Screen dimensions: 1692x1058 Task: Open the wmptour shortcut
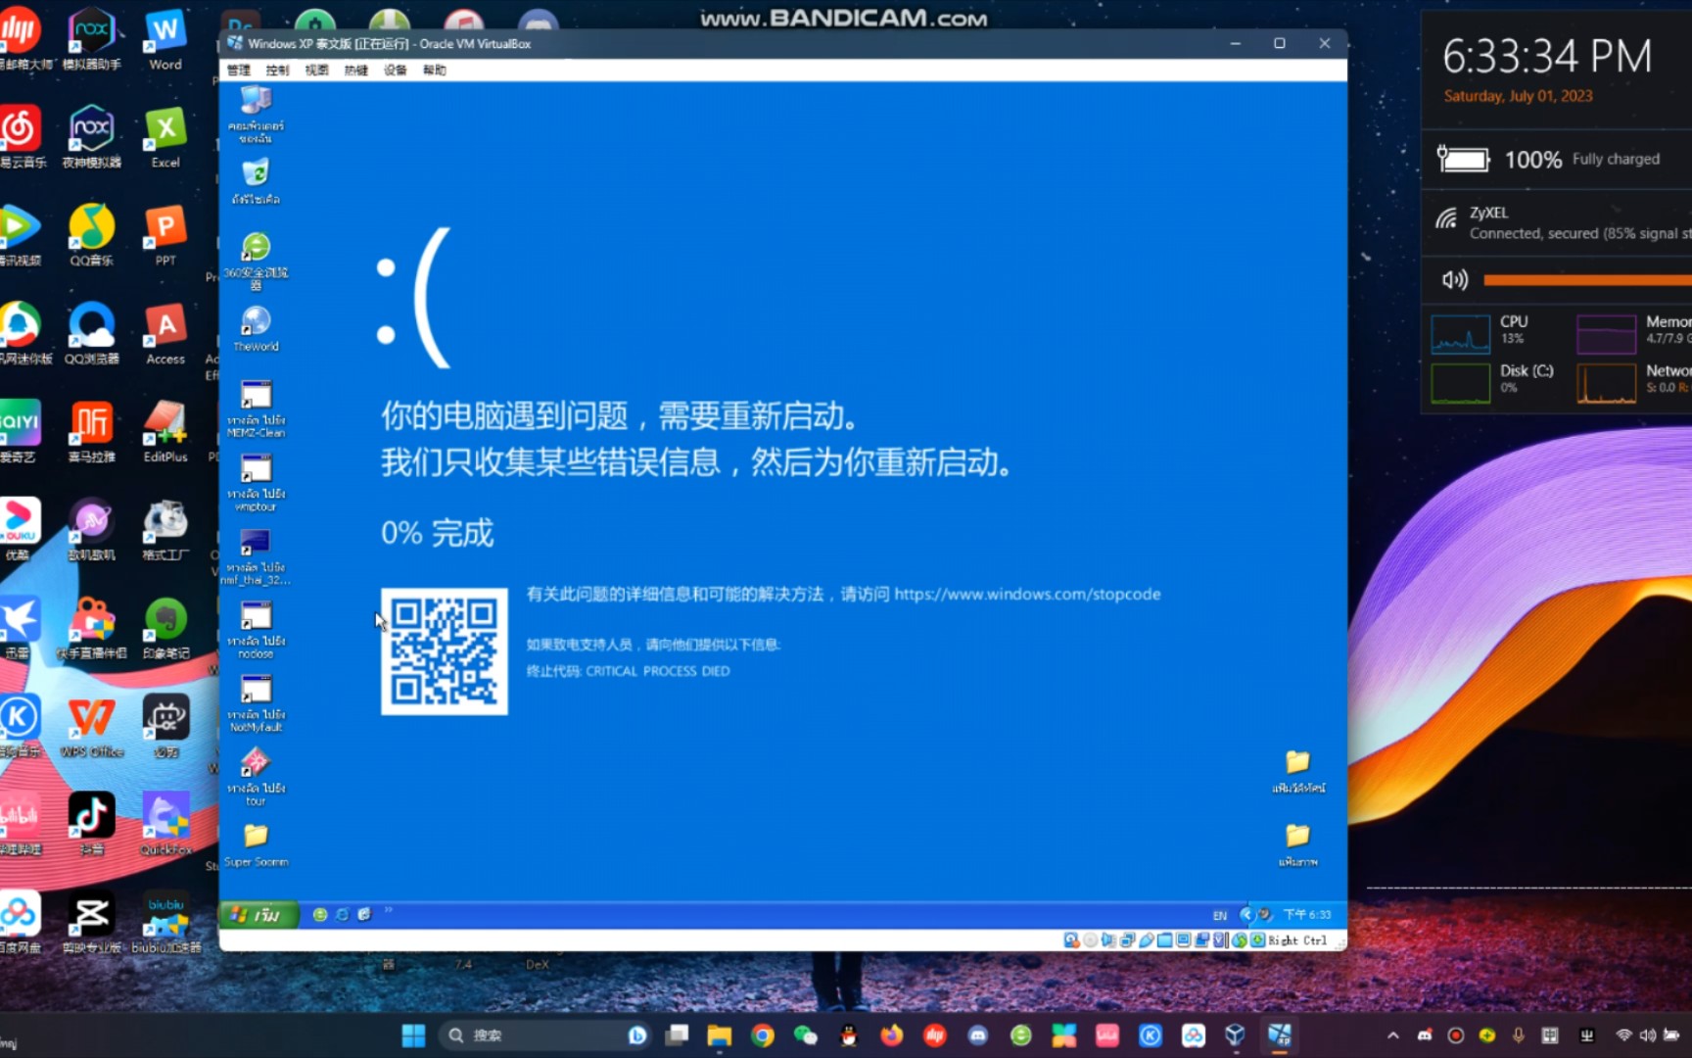256,482
